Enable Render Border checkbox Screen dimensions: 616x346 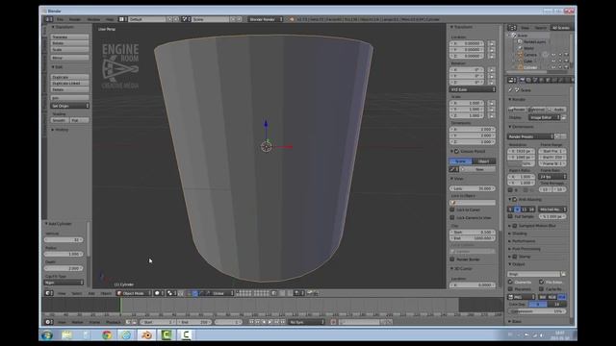point(452,259)
